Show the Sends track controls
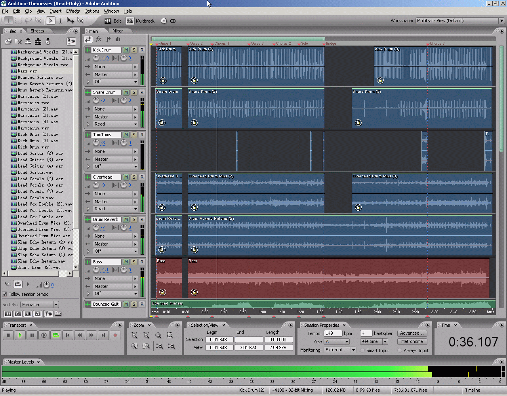The height and width of the screenshot is (396, 507). (x=108, y=39)
